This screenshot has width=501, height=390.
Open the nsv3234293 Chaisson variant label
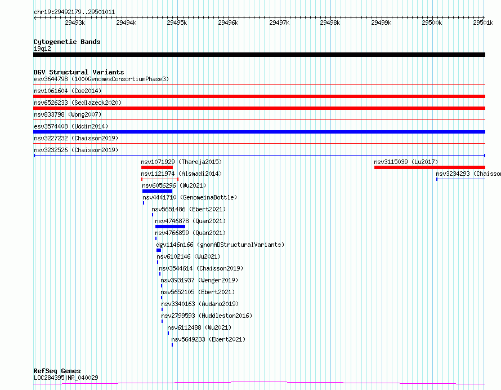[468, 174]
